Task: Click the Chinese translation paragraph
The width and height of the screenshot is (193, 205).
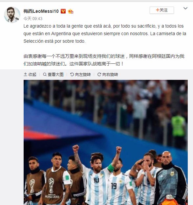Action: (x=104, y=60)
